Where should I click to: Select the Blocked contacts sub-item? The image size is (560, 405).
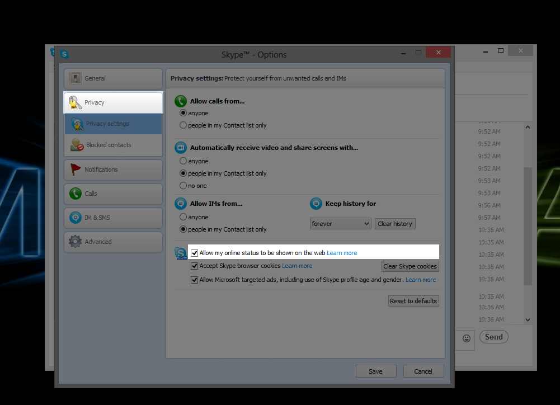coord(113,145)
